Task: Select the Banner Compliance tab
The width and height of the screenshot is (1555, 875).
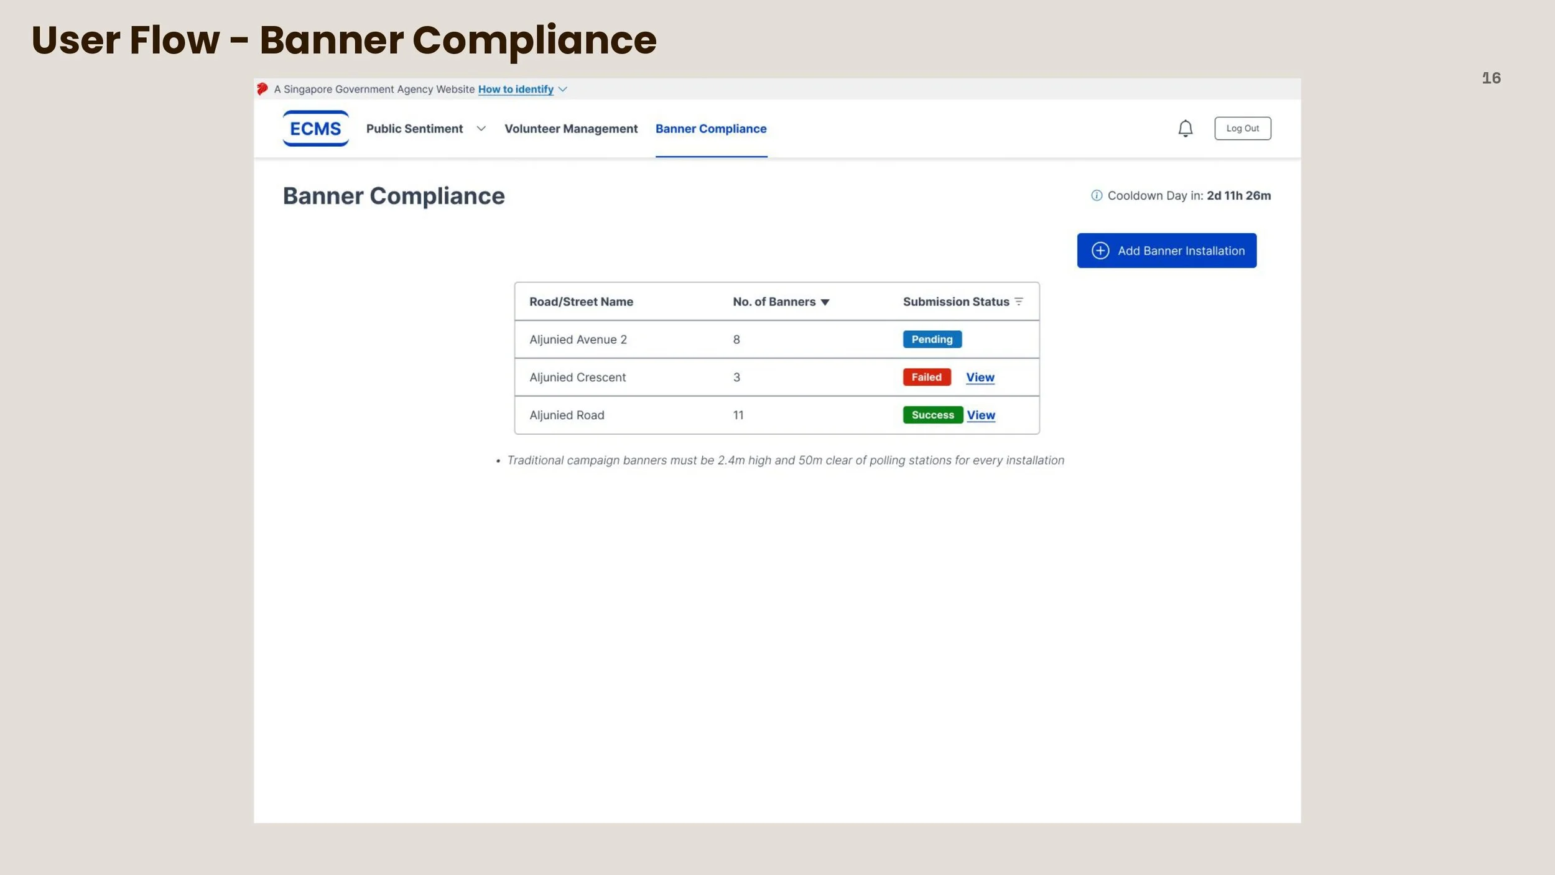Action: click(711, 129)
